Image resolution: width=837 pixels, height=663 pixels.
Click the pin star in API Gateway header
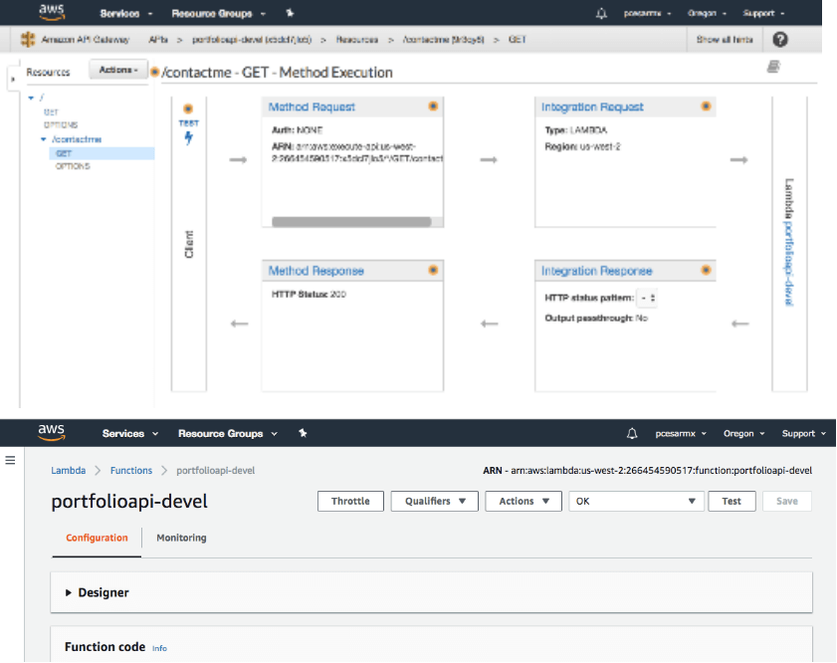(x=290, y=13)
